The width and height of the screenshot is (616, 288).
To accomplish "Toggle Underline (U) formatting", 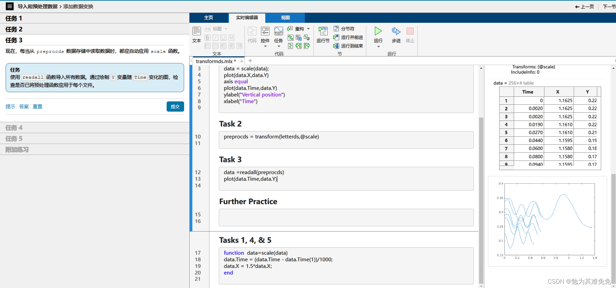I will pos(223,38).
